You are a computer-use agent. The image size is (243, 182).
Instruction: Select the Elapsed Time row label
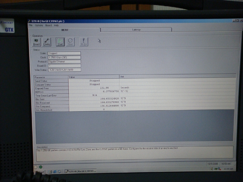tap(52, 88)
